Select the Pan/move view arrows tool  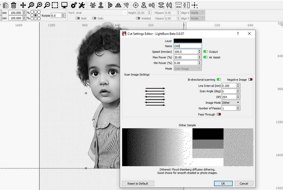tap(23, 5)
